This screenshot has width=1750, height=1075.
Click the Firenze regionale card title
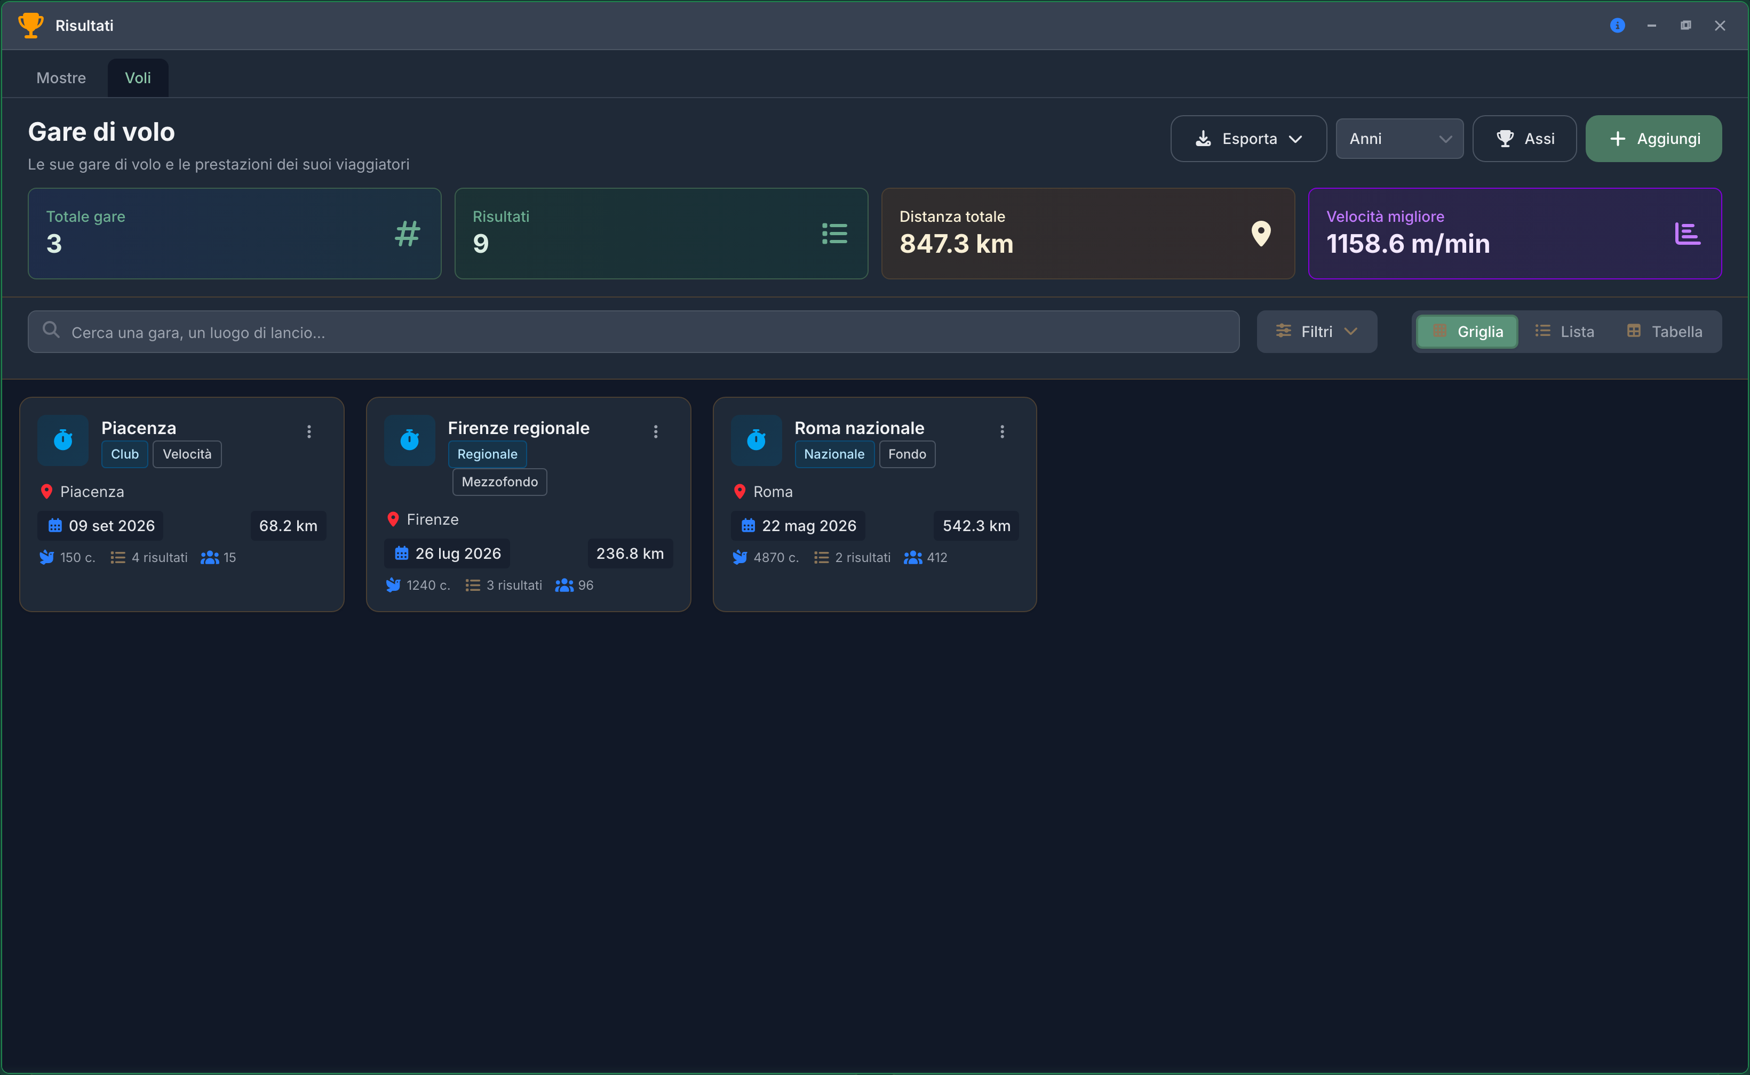[519, 428]
